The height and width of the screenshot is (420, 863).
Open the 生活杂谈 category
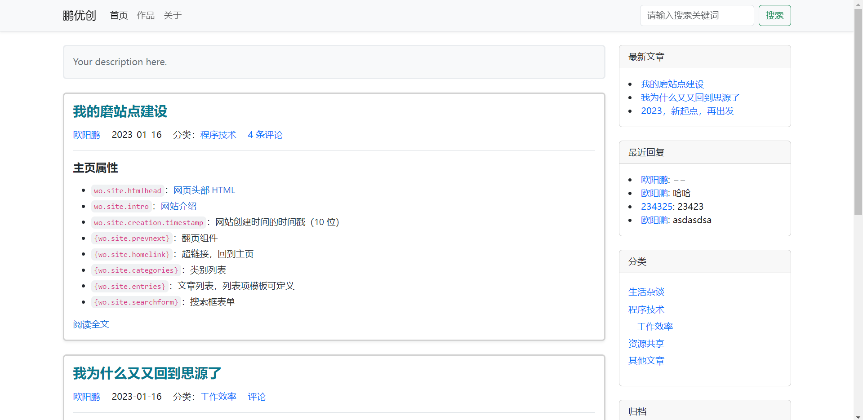646,292
